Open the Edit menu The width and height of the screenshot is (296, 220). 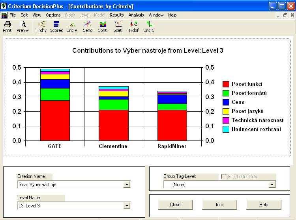(x=24, y=15)
